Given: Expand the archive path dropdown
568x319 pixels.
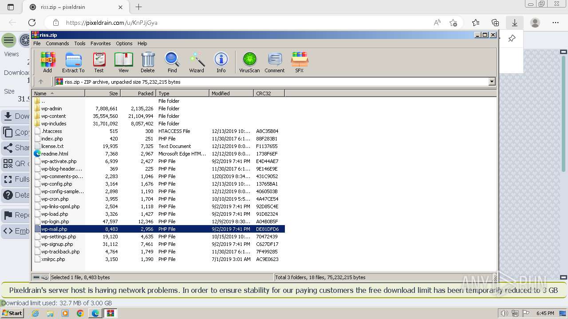Looking at the screenshot, I should coord(492,82).
